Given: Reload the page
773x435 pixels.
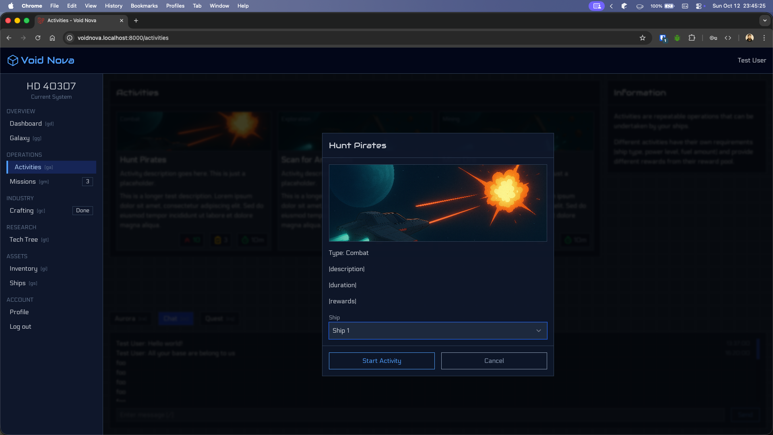Looking at the screenshot, I should [38, 38].
